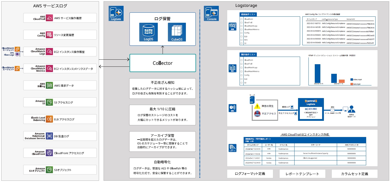Click the AWS Billing icon
The image size is (391, 183).
pos(49,85)
